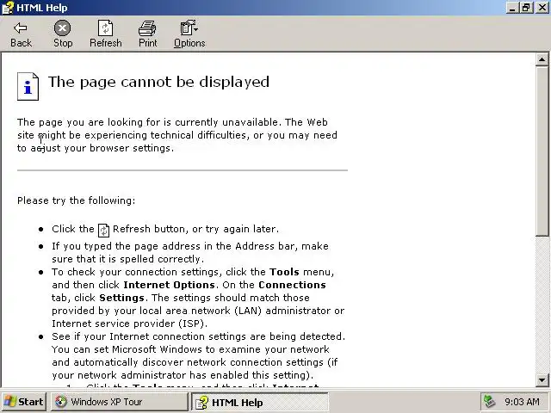This screenshot has height=413, width=551.
Task: Go back with the Back arrow button
Action: coord(21,34)
